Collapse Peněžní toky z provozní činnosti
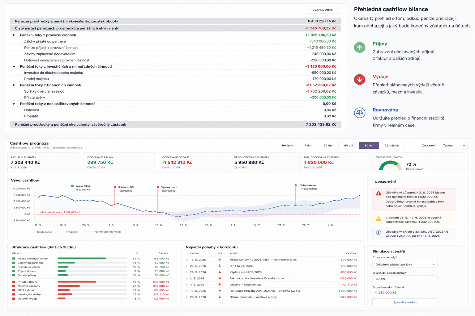475x316 pixels. click(x=14, y=35)
